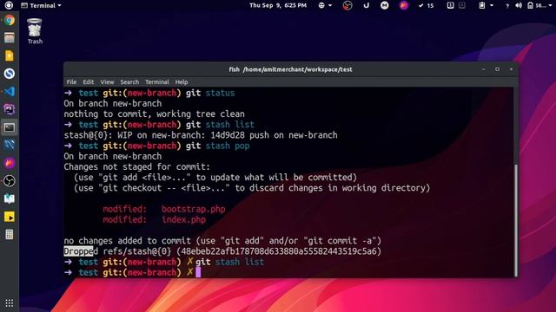
Task: Open the clock and calendar panel
Action: [278, 5]
